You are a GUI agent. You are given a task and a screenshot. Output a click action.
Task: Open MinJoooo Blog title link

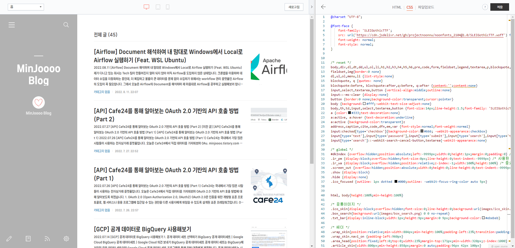point(39,74)
